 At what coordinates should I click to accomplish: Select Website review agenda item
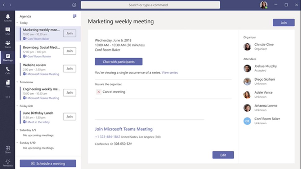tap(48, 69)
